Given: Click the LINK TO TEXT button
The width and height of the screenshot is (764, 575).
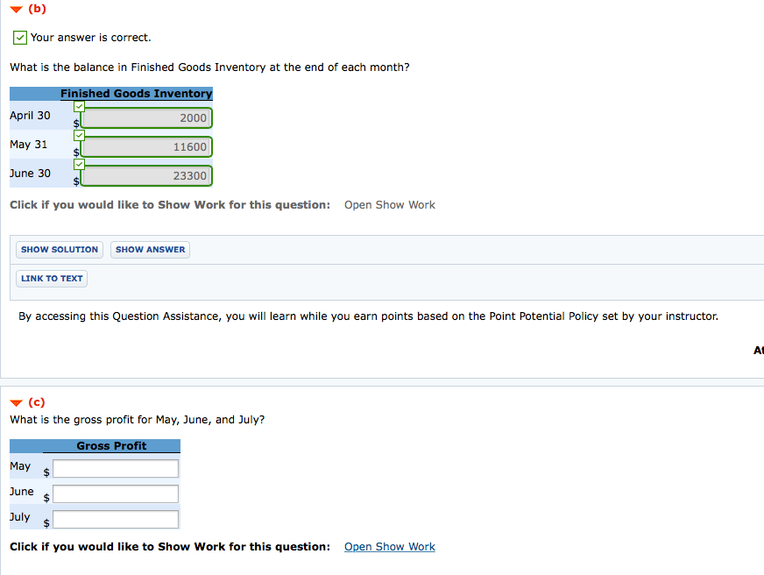Looking at the screenshot, I should click(x=51, y=278).
